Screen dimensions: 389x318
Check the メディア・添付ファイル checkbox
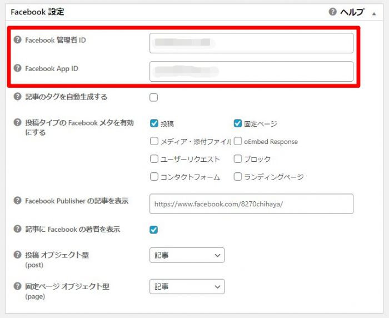tap(154, 141)
